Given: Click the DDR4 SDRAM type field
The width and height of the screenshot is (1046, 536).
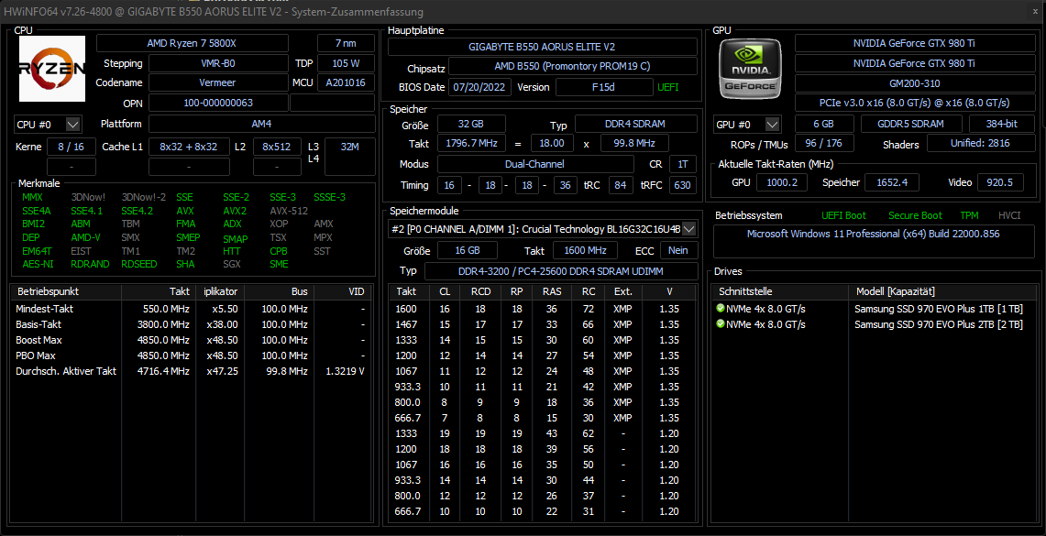Looking at the screenshot, I should click(x=635, y=124).
